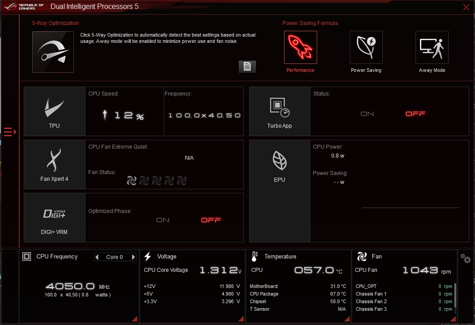The image size is (475, 325).
Task: Open the DIGI+ VRM panel
Action: [55, 218]
